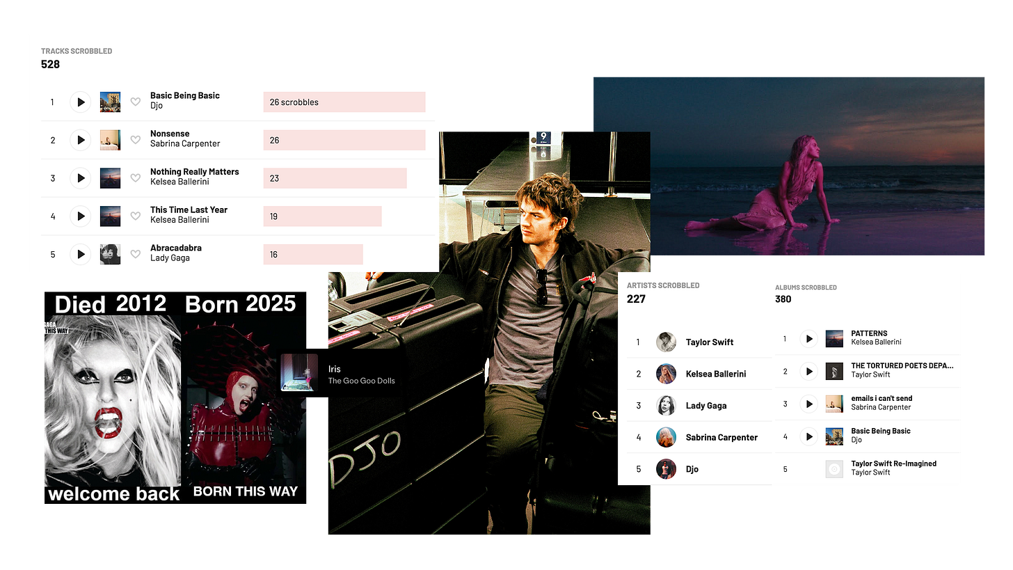Open the Born This Way meme image

tap(175, 397)
